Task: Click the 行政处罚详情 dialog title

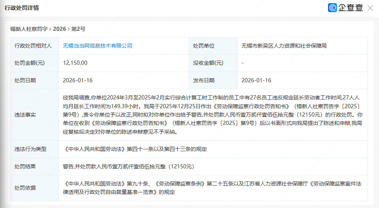Action: pos(21,8)
